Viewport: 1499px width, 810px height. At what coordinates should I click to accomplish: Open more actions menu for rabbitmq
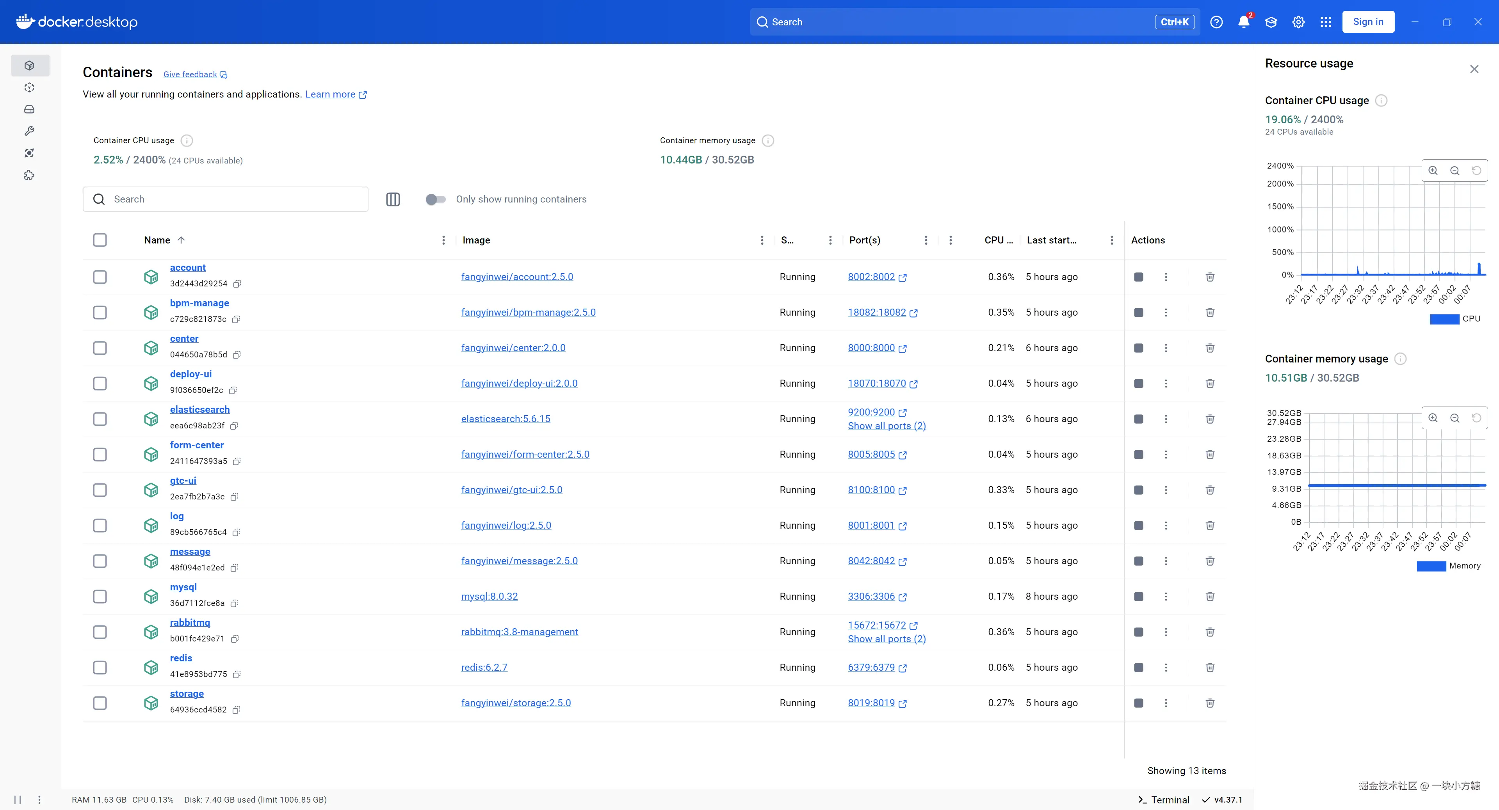pyautogui.click(x=1166, y=632)
